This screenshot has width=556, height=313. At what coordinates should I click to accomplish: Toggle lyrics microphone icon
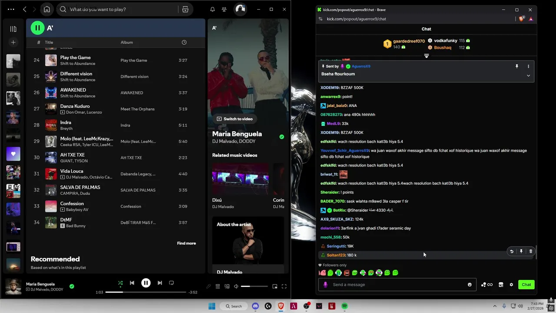click(x=208, y=286)
